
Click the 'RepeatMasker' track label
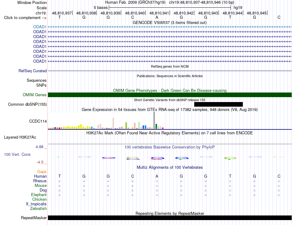click(34, 218)
